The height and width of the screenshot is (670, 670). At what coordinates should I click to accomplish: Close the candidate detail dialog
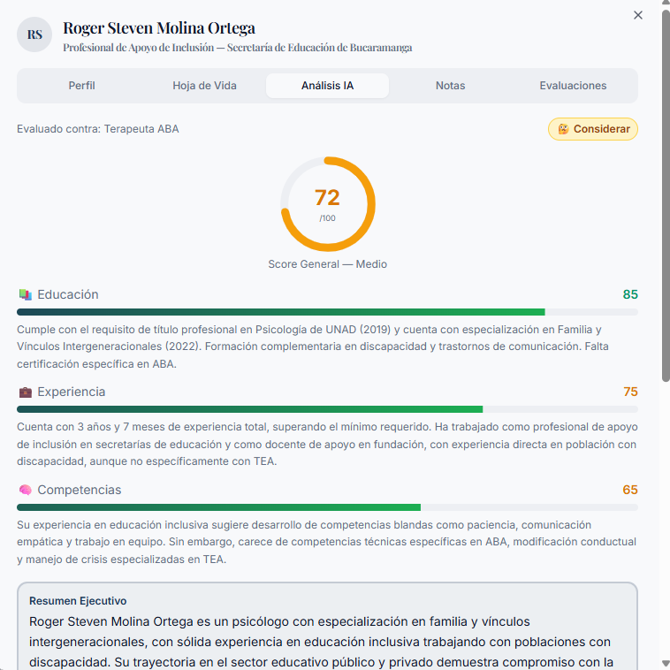637,15
